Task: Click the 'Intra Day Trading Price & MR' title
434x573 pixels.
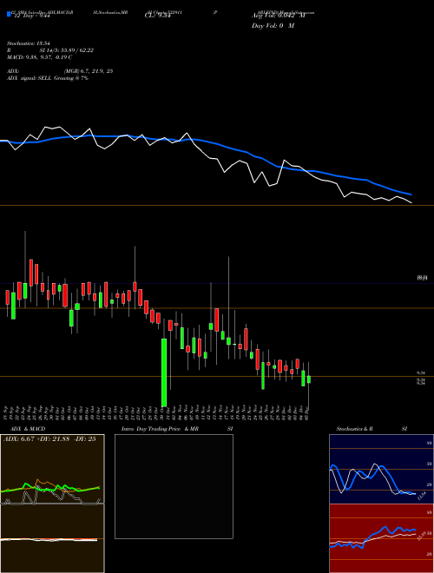Action: click(161, 429)
